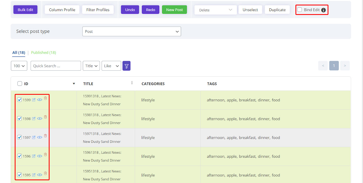The image size is (363, 183).
Task: Toggle the select-all checkbox in ID header
Action: click(20, 84)
